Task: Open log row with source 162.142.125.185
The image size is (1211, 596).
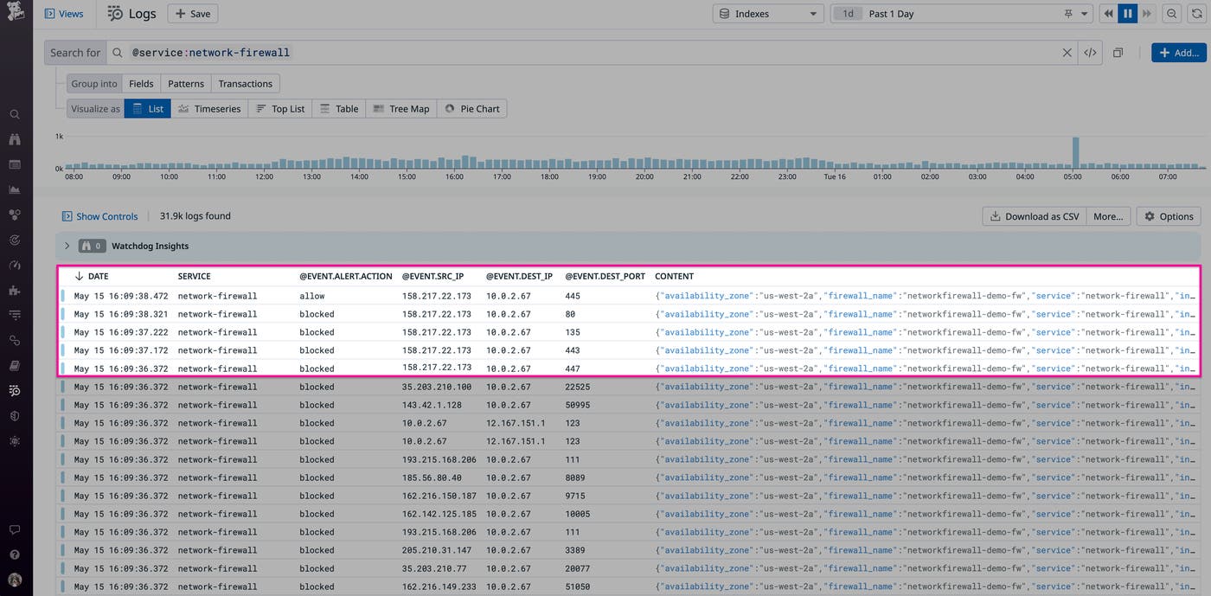Action: pyautogui.click(x=628, y=514)
